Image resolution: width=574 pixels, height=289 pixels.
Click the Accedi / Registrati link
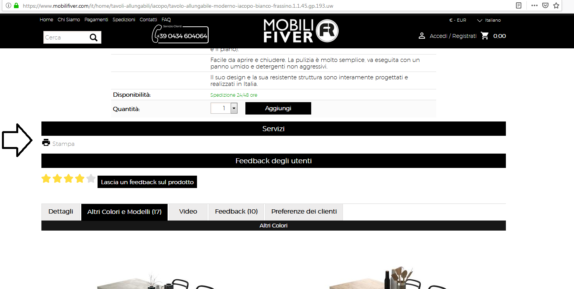453,36
